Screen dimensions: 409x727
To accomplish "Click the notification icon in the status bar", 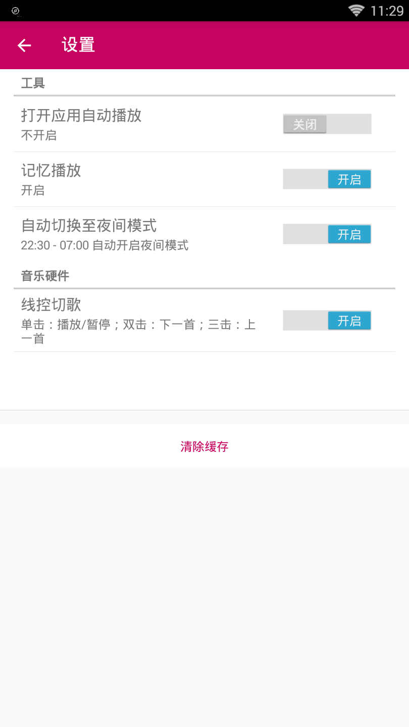I will point(15,11).
